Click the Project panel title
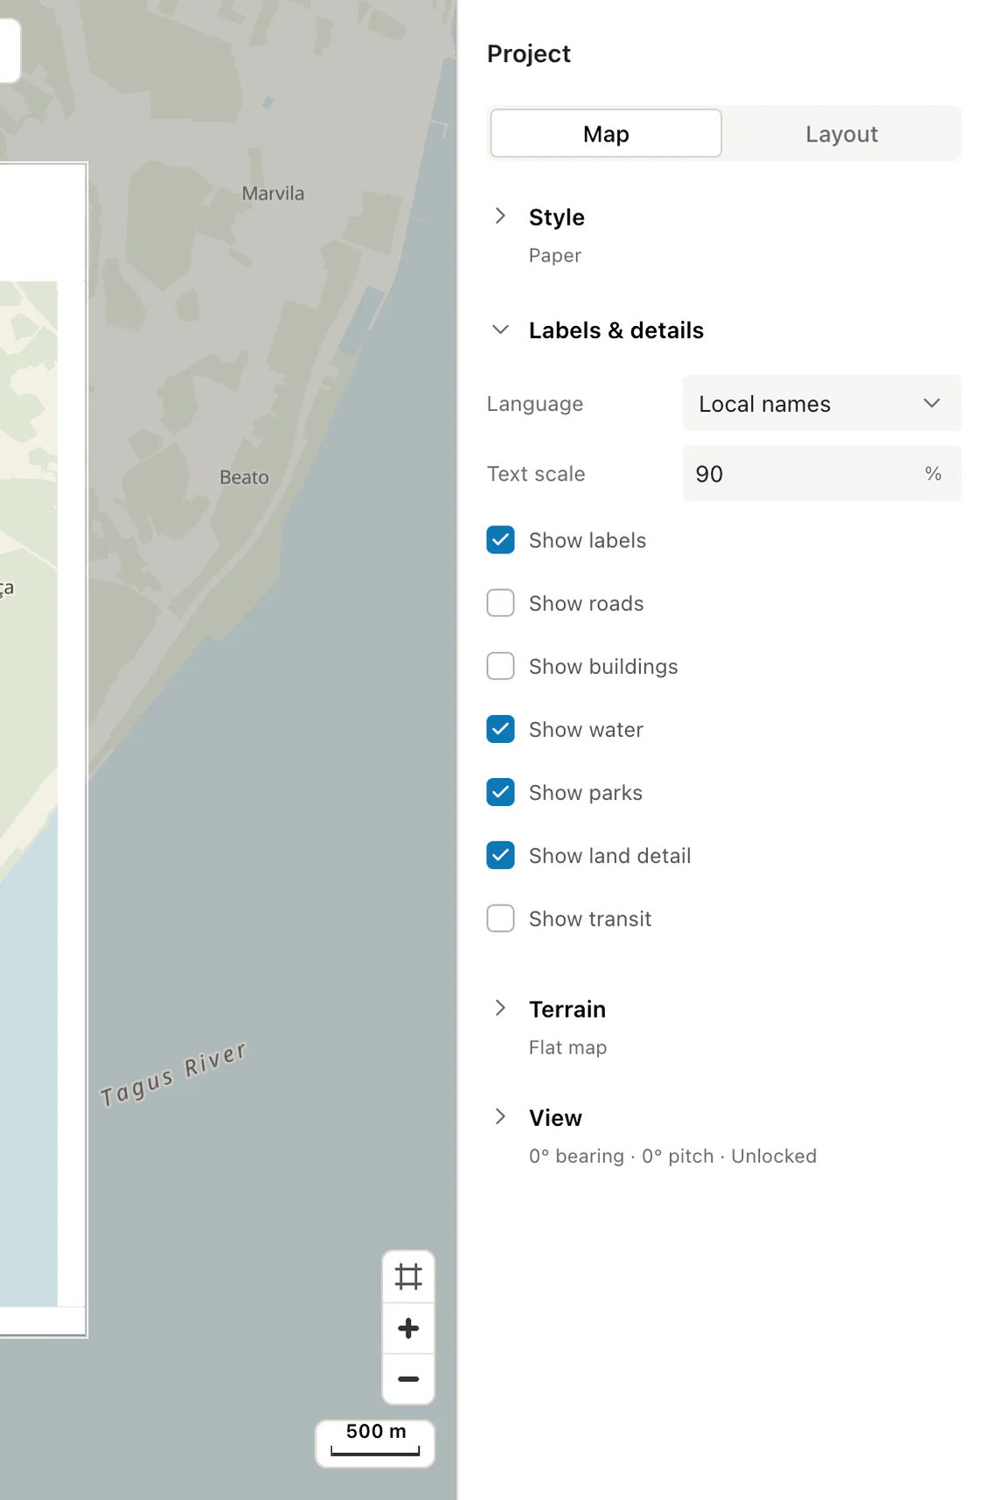The width and height of the screenshot is (988, 1500). click(528, 54)
